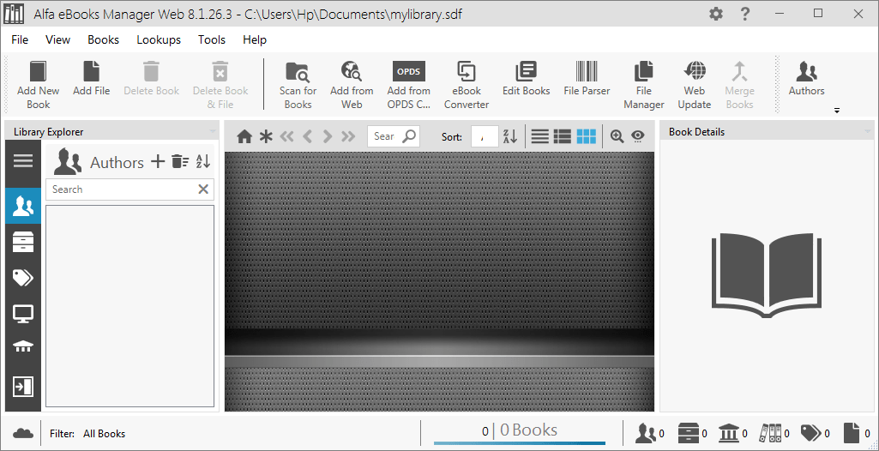Screen dimensions: 879x451
Task: Click the cloud icon in status bar
Action: (x=23, y=433)
